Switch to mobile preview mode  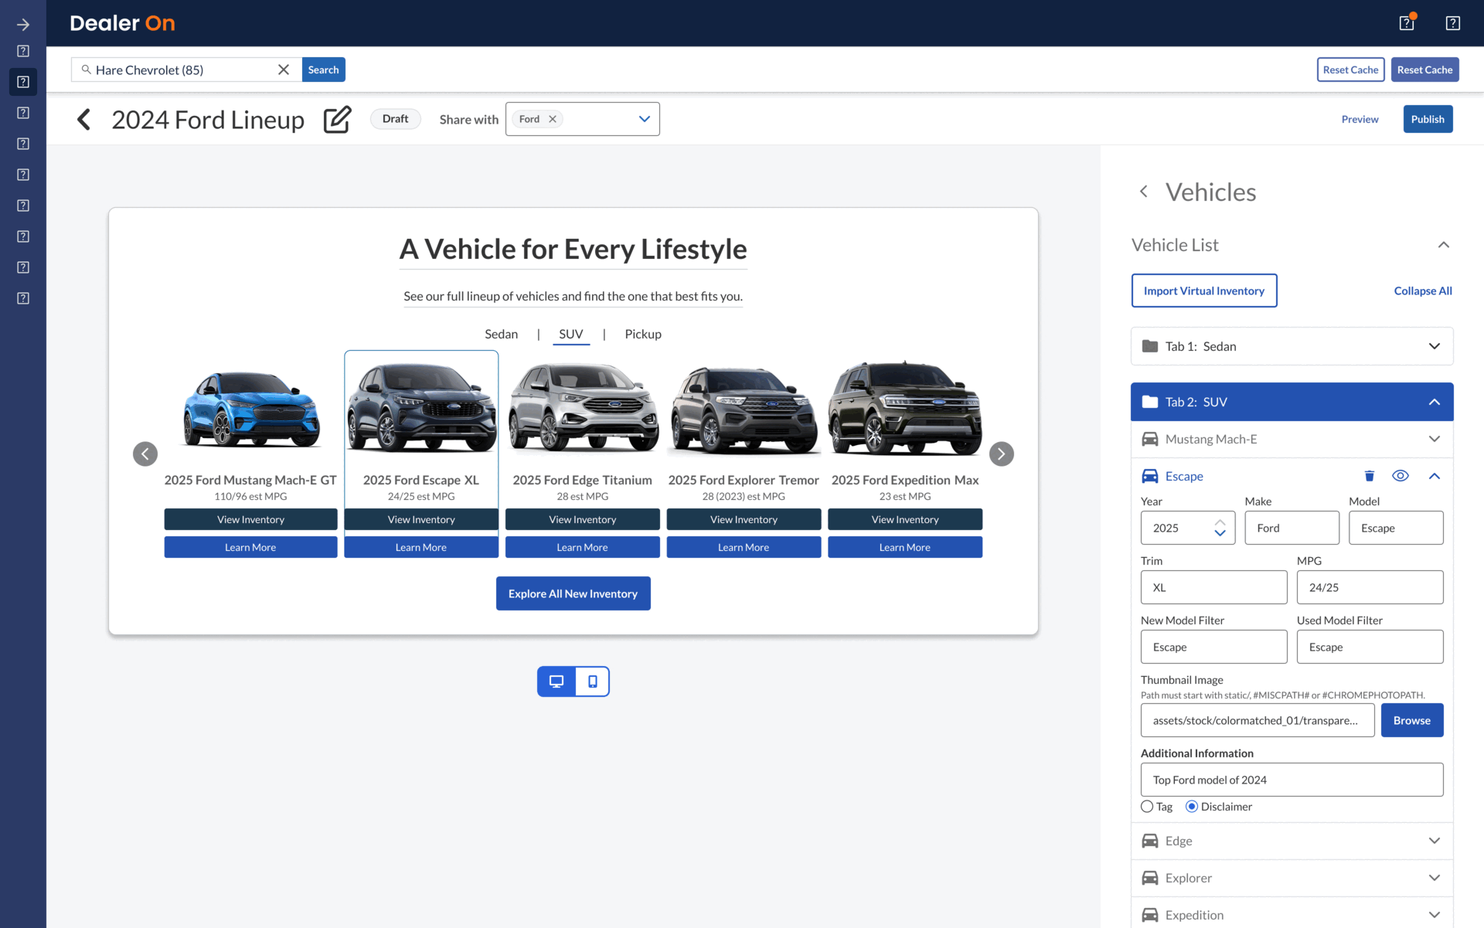tap(592, 682)
